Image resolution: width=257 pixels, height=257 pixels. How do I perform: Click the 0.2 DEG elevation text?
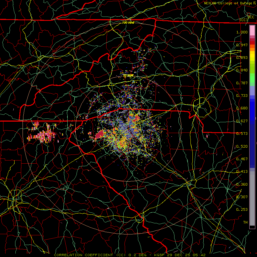[138, 255]
